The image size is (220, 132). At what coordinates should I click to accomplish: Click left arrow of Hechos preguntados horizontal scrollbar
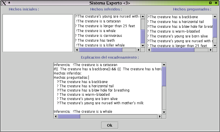click(149, 50)
